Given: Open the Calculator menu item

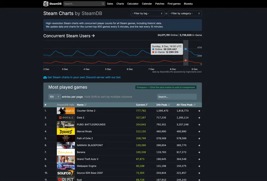Looking at the screenshot, I should [133, 4].
